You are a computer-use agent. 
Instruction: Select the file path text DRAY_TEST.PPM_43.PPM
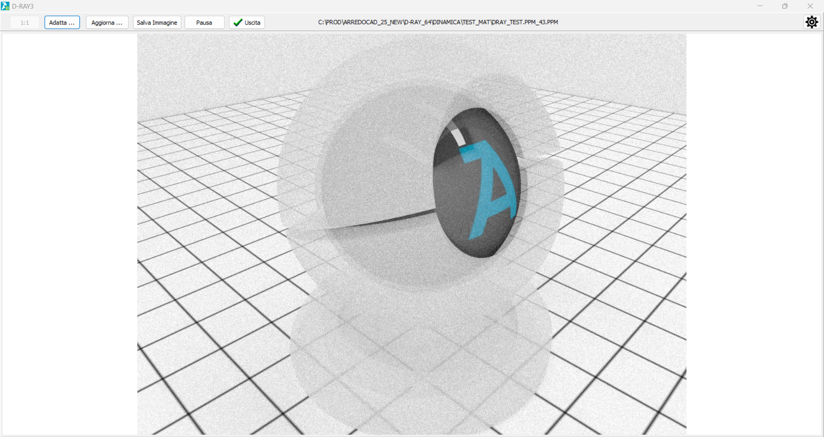pyautogui.click(x=525, y=22)
